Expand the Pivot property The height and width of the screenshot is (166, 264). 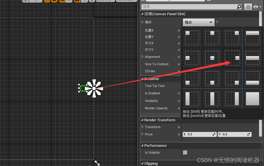point(142,134)
